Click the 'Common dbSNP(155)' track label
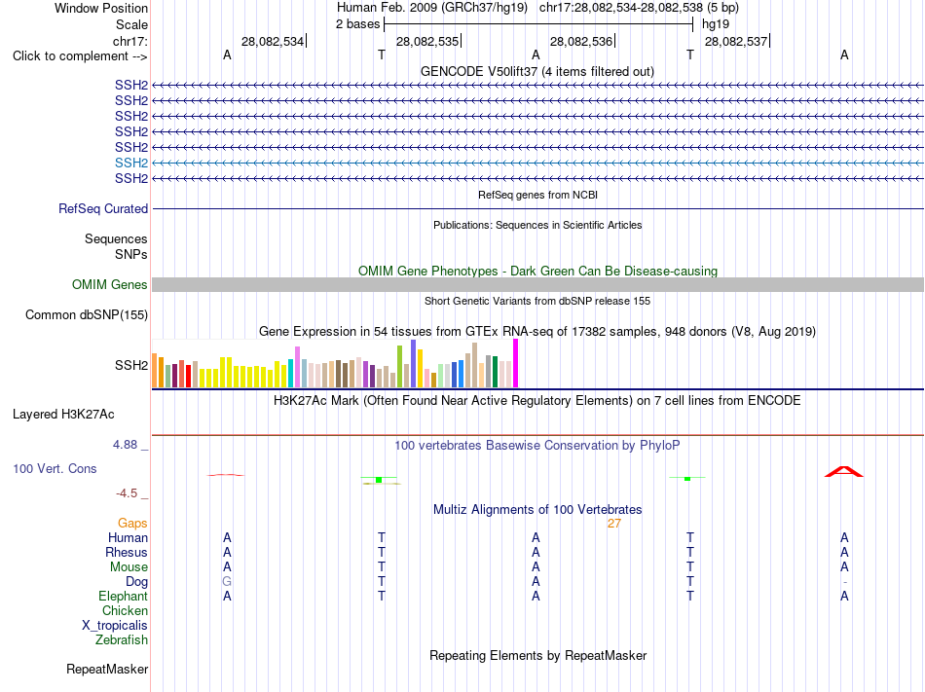 tap(87, 314)
